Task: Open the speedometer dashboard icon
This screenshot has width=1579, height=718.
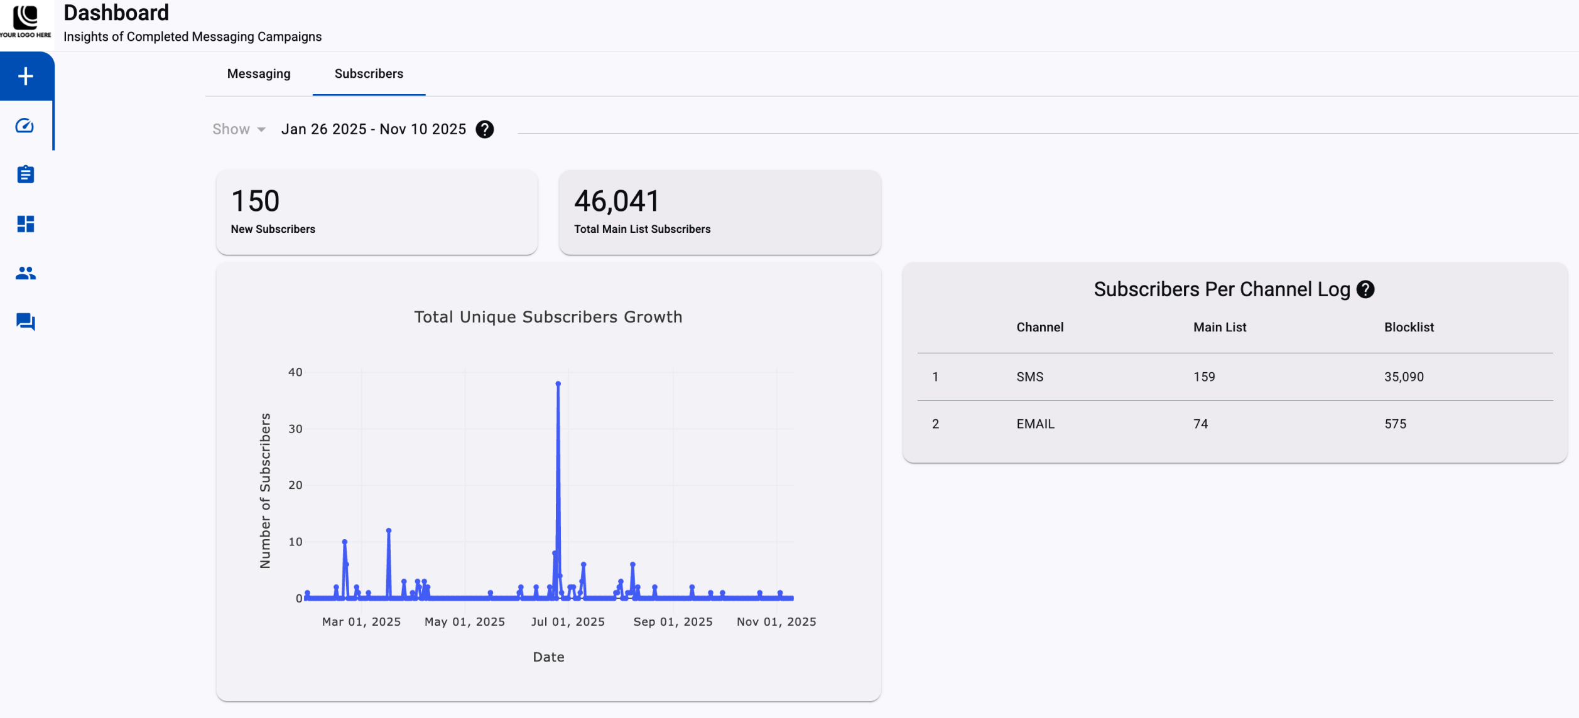Action: click(x=24, y=126)
